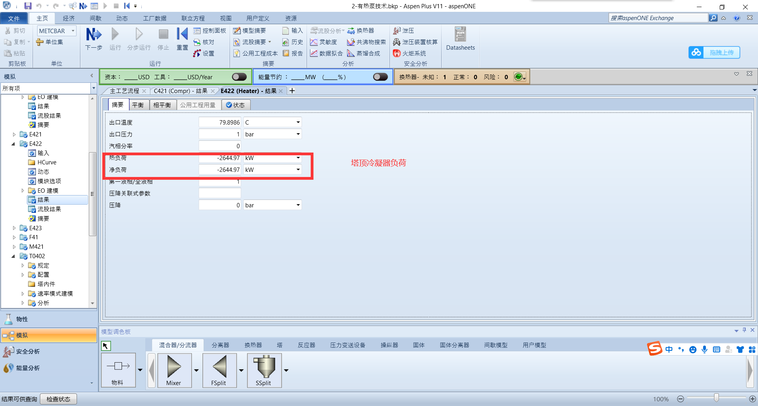The width and height of the screenshot is (758, 406).
Task: Toggle the economics (资本) activation switch
Action: tap(239, 77)
